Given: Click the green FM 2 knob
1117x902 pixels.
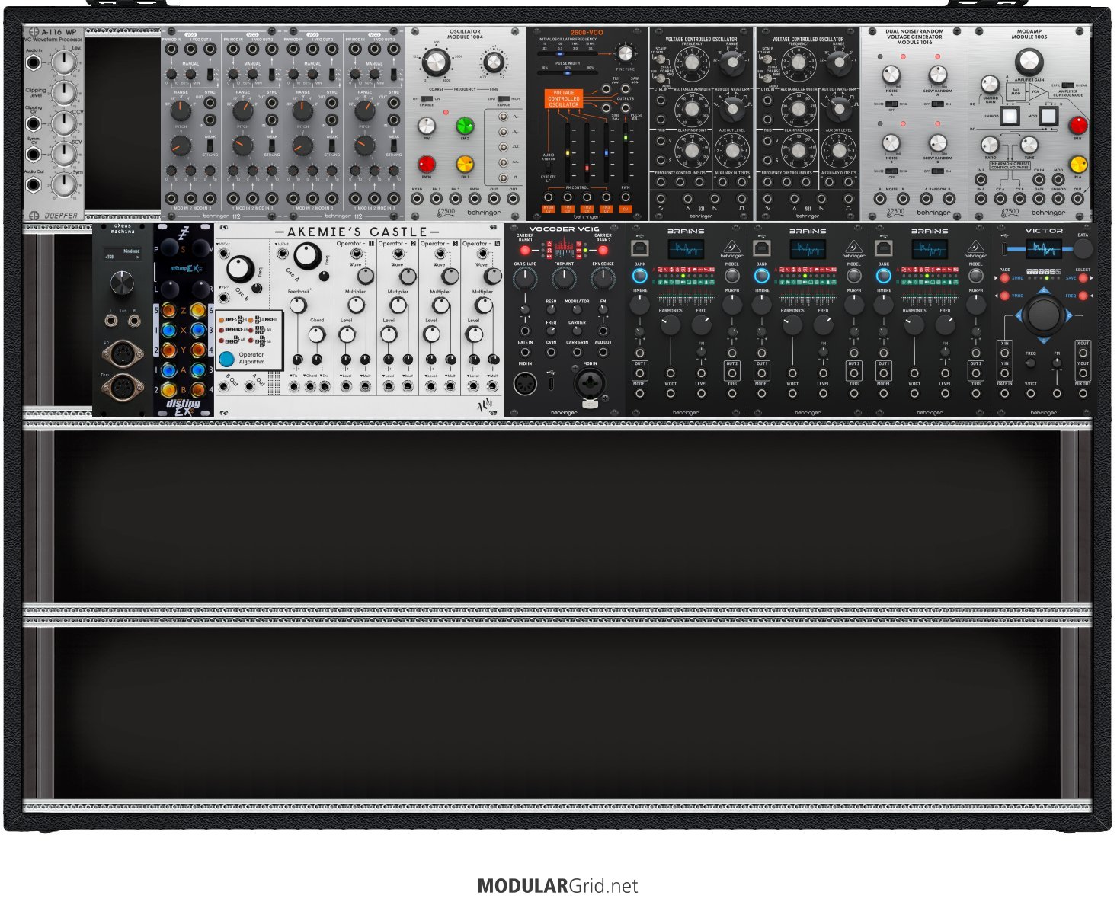Looking at the screenshot, I should pos(465,126).
